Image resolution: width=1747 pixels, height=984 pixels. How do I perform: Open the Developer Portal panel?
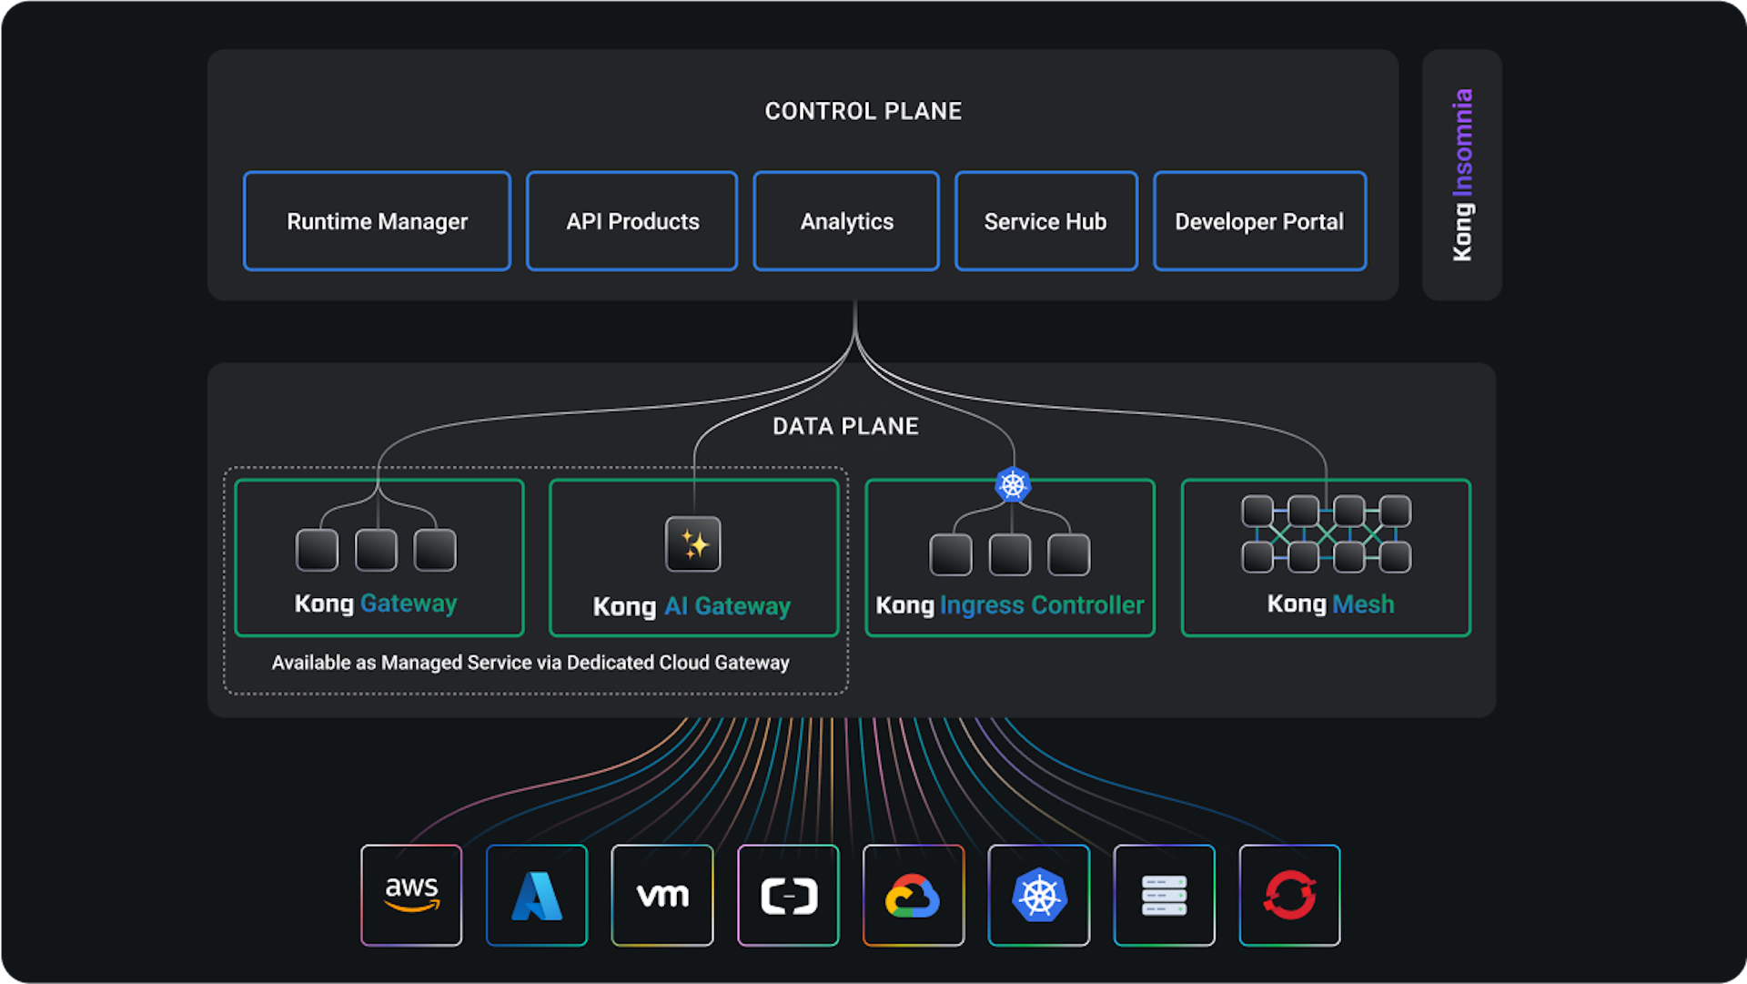pos(1259,220)
